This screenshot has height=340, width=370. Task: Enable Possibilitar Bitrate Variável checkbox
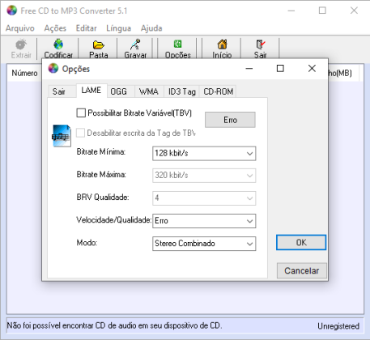click(x=81, y=113)
